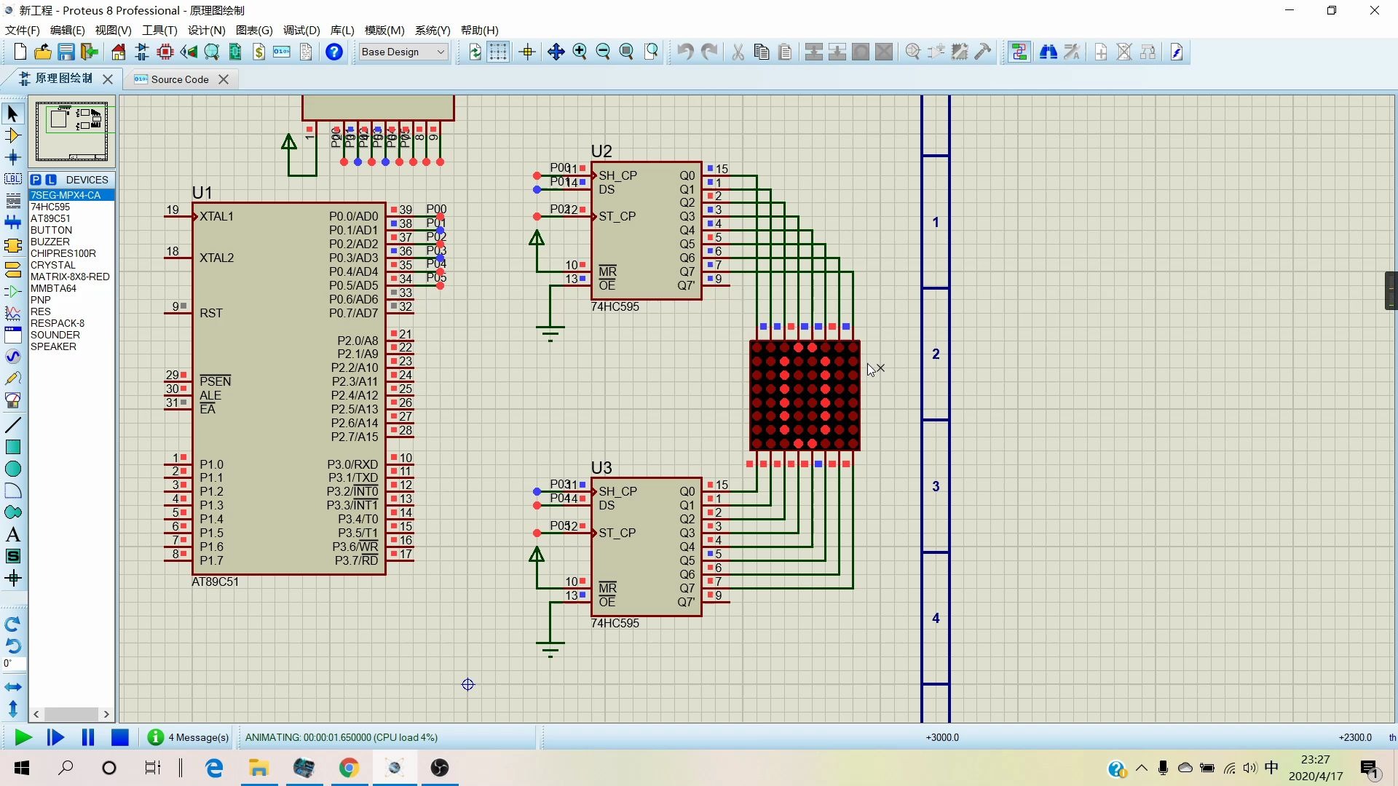Select 2D box drawing tool
The image size is (1398, 786).
[x=13, y=447]
